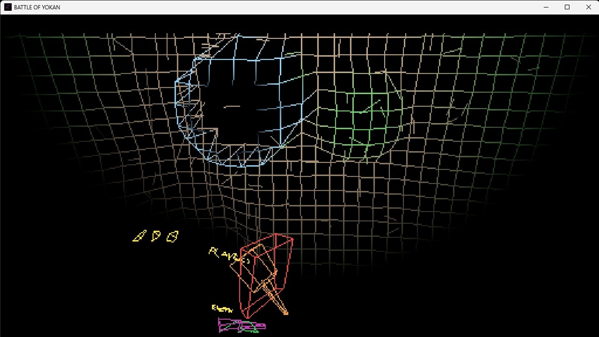Select the second yellow flag-shaped icon
Screen dimensions: 599x337
tap(156, 236)
